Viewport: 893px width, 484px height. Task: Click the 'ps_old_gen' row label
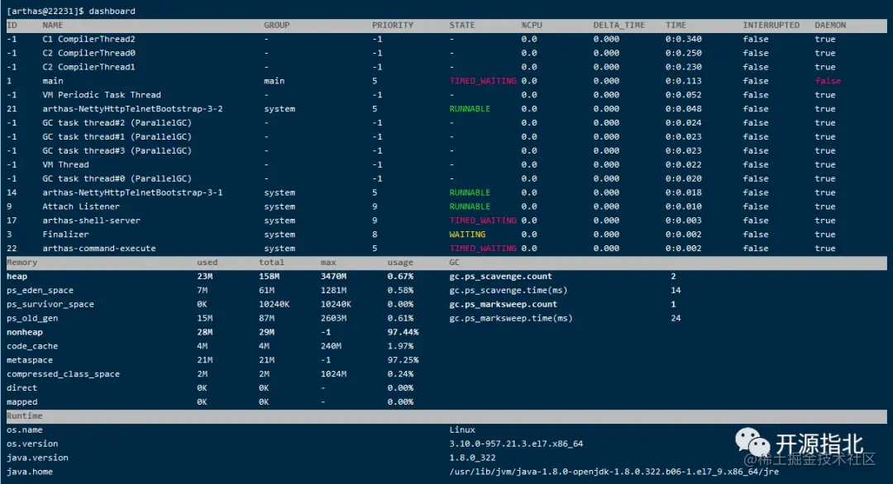click(32, 318)
